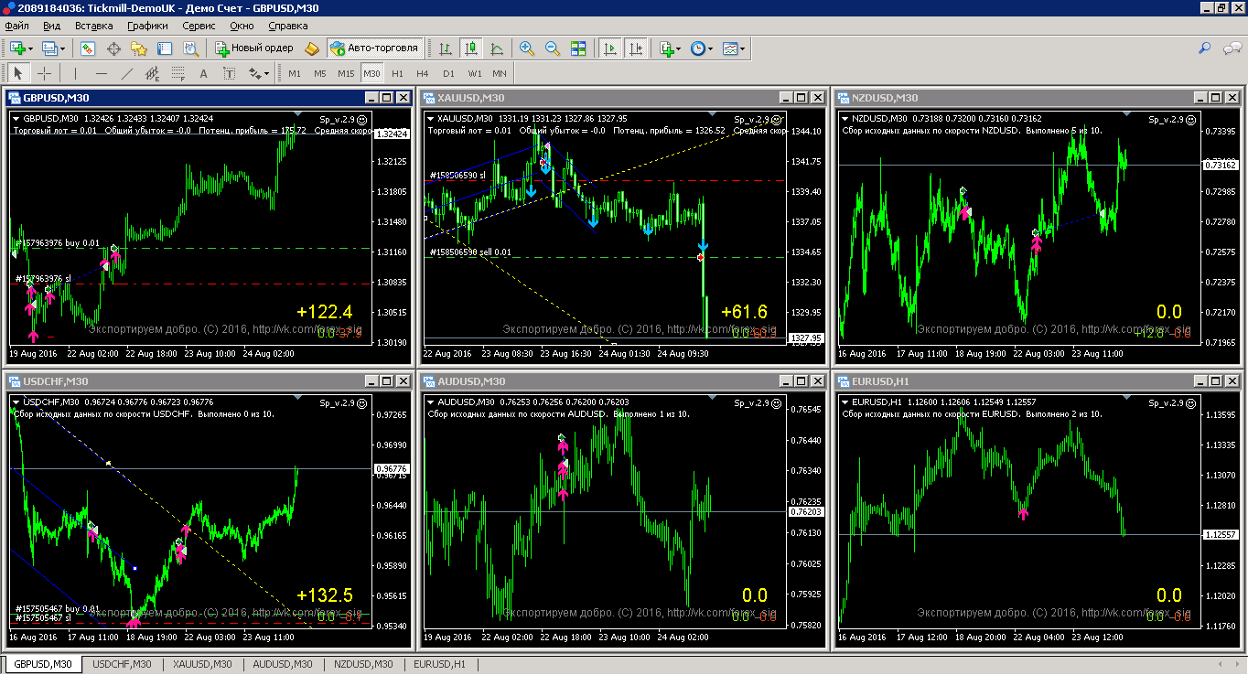Select the equidistant channel tool
Screen dimensions: 1248x675
click(x=152, y=73)
